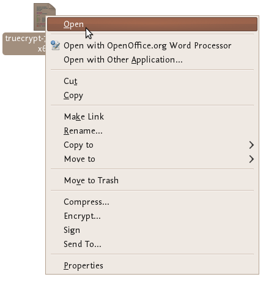Select Send To... entry
The width and height of the screenshot is (266, 285).
(152, 244)
